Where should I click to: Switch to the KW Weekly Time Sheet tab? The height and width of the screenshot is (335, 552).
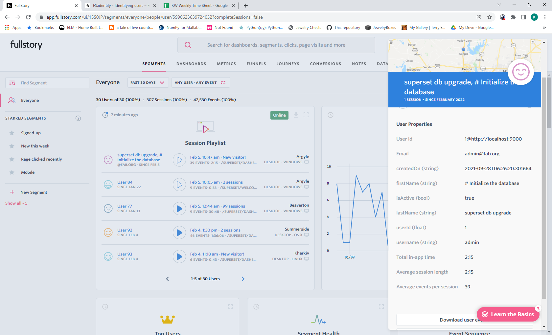(199, 6)
